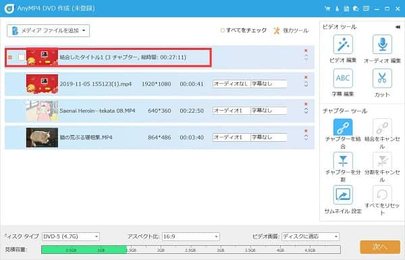Open the 字幕 編集 subtitle edit tool
Image resolution: width=405 pixels, height=260 pixels.
coord(343,78)
